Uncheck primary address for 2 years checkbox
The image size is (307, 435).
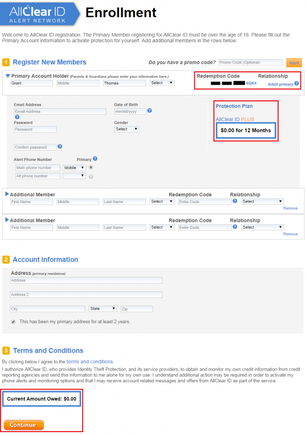(x=13, y=321)
